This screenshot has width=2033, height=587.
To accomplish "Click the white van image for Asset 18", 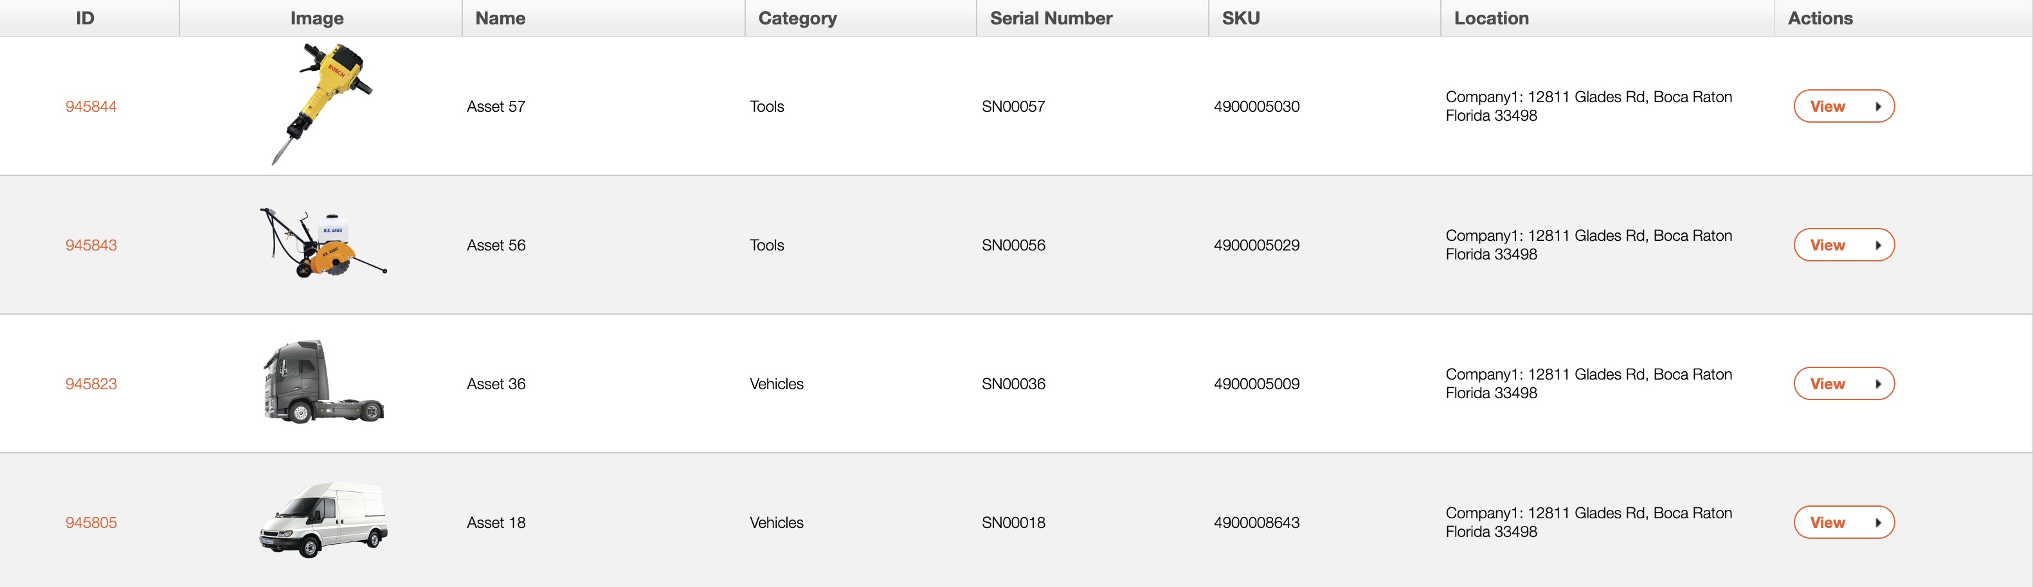I will point(323,520).
